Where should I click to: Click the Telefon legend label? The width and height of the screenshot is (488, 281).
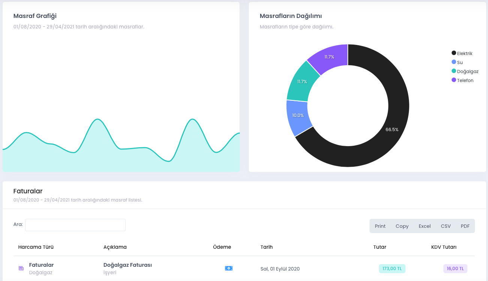pyautogui.click(x=465, y=80)
